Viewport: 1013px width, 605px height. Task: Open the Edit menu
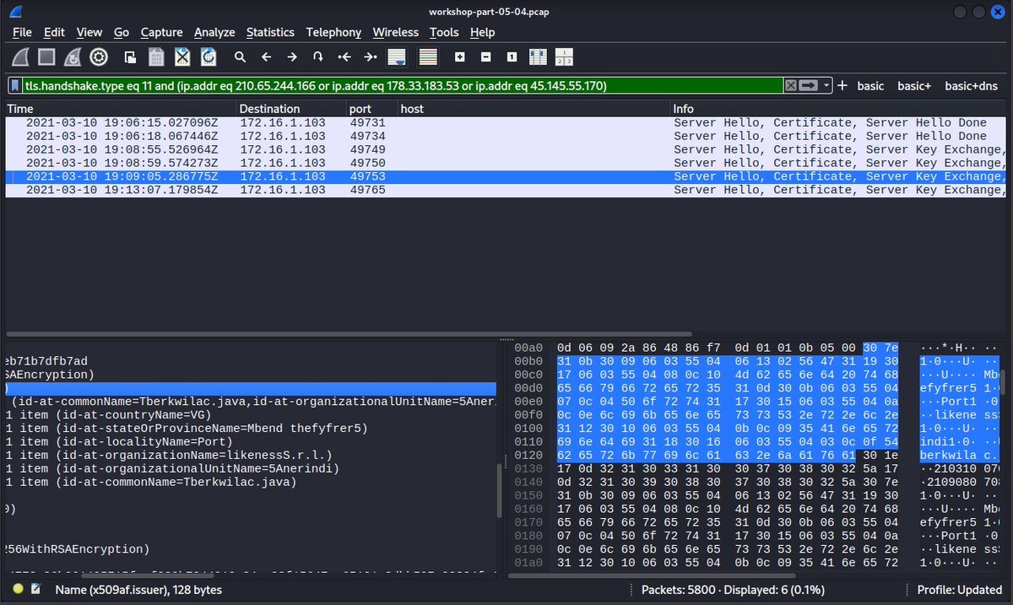coord(54,32)
